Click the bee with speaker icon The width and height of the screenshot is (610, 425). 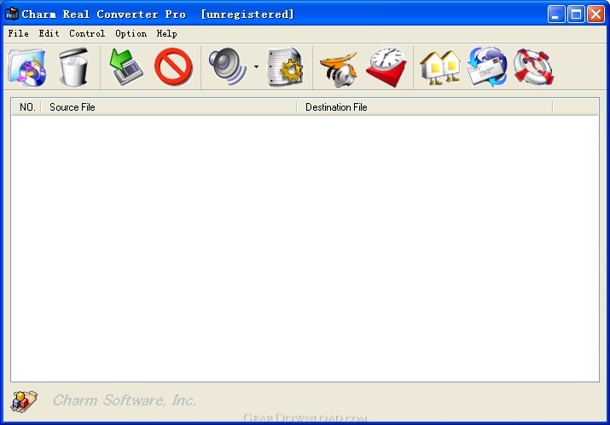(339, 69)
